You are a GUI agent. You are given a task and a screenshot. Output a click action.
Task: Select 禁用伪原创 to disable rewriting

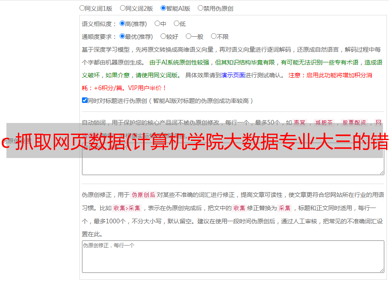pyautogui.click(x=200, y=8)
